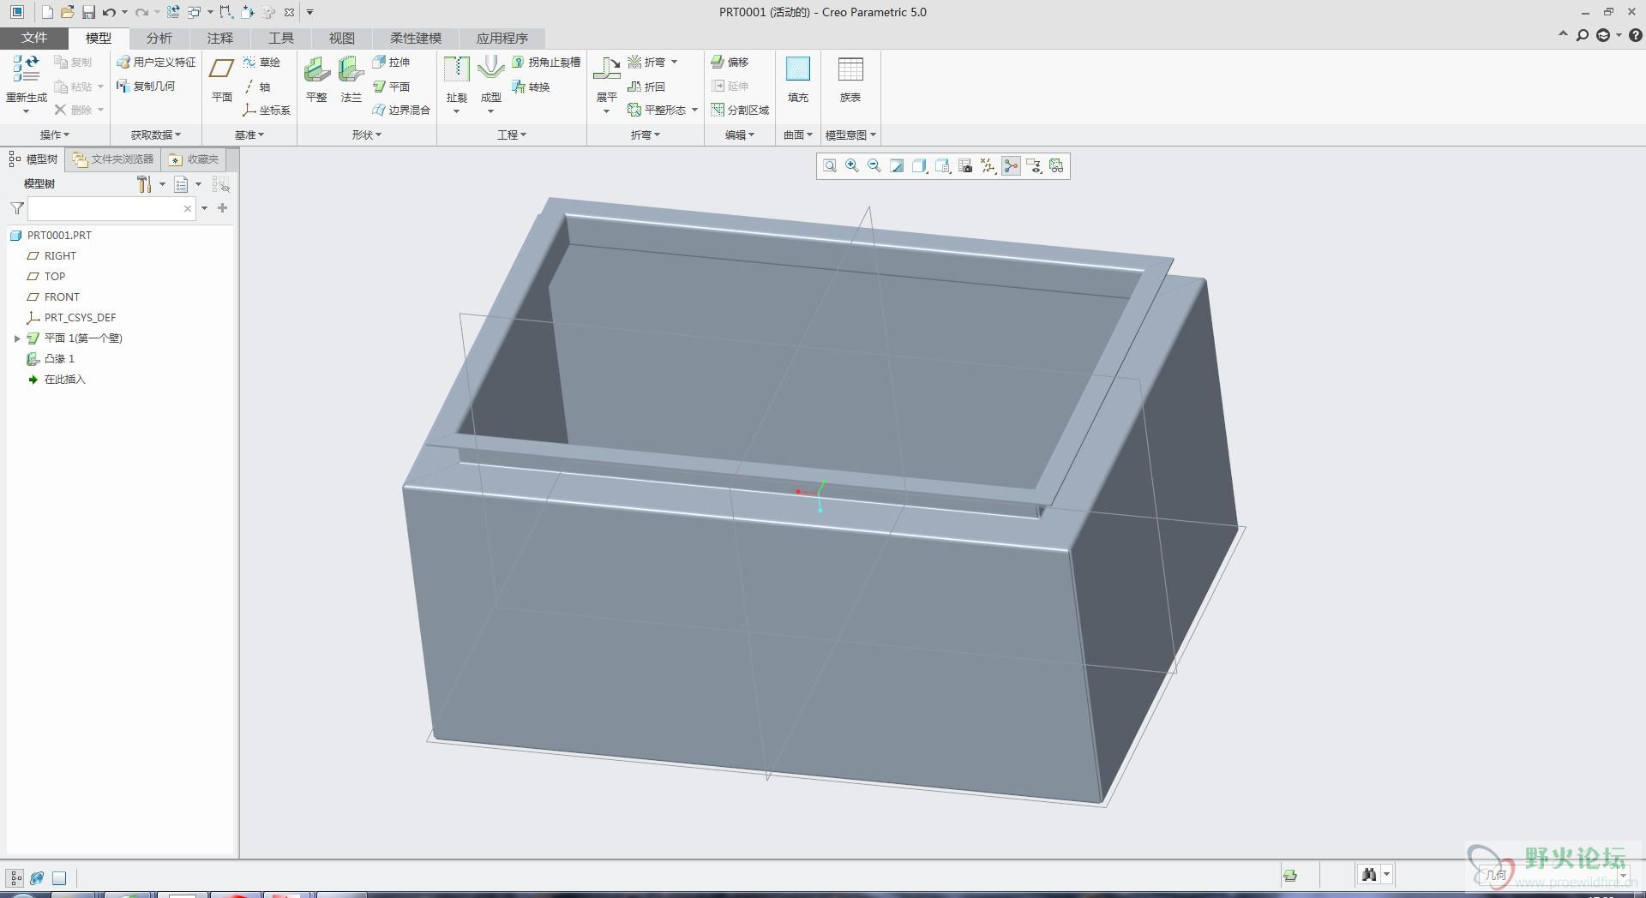Click Save file icon in quick access

pyautogui.click(x=88, y=12)
